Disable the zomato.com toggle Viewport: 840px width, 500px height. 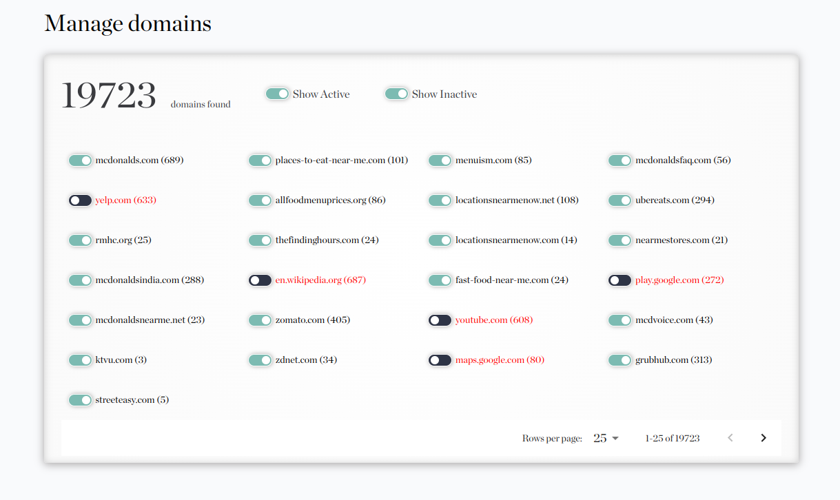(x=260, y=320)
